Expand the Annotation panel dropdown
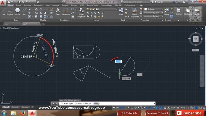 (x=65, y=20)
